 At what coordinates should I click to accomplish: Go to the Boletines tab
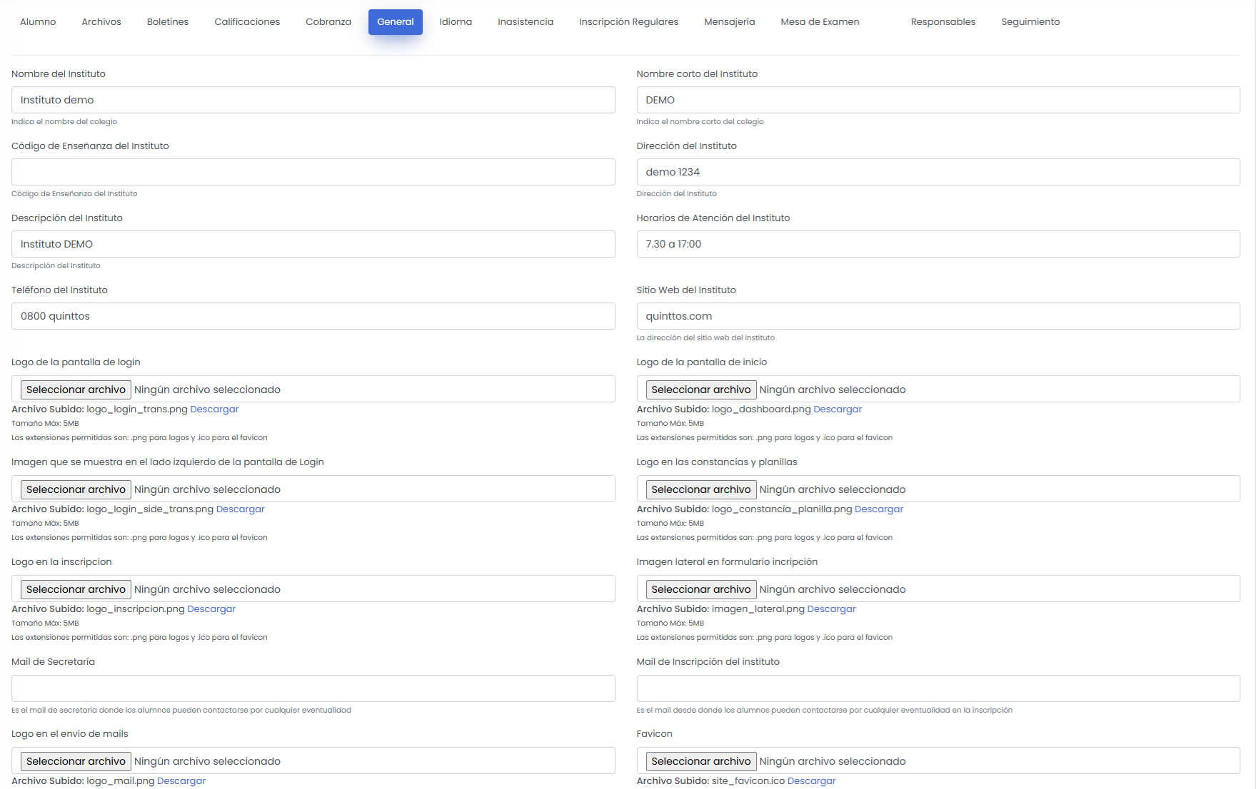[x=168, y=22]
